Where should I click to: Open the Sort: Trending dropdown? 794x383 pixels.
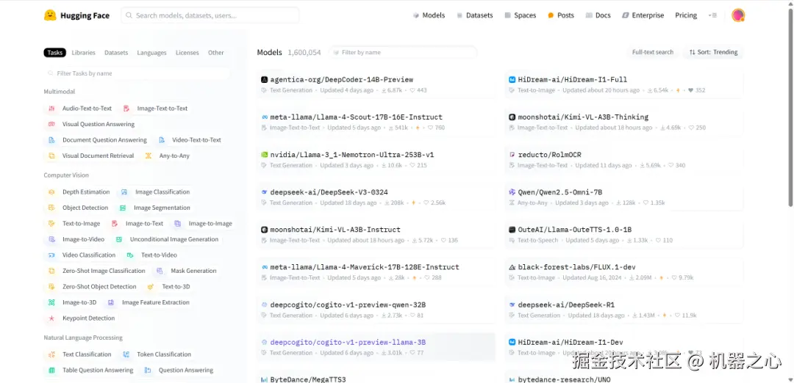point(713,52)
